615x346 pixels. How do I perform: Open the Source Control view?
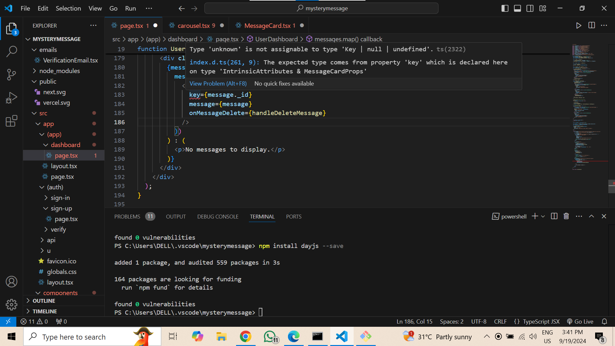point(12,75)
